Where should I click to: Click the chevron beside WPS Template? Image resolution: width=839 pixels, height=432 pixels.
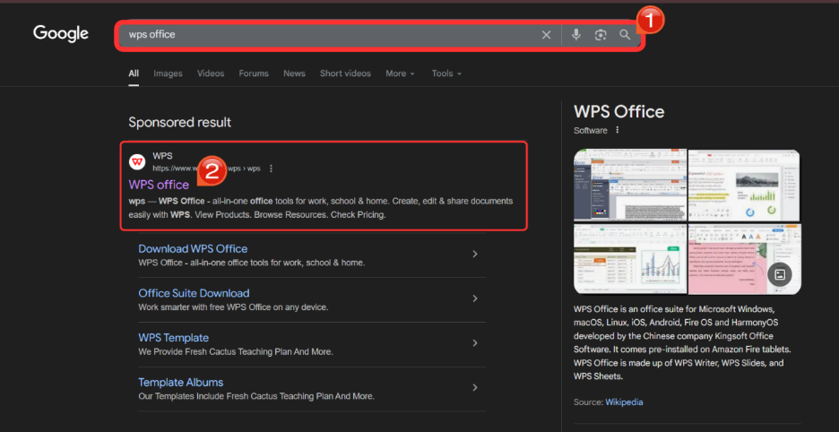pyautogui.click(x=474, y=343)
